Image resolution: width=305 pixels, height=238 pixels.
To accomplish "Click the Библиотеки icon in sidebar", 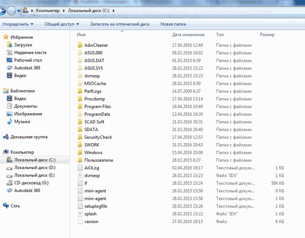I will point(6,91).
